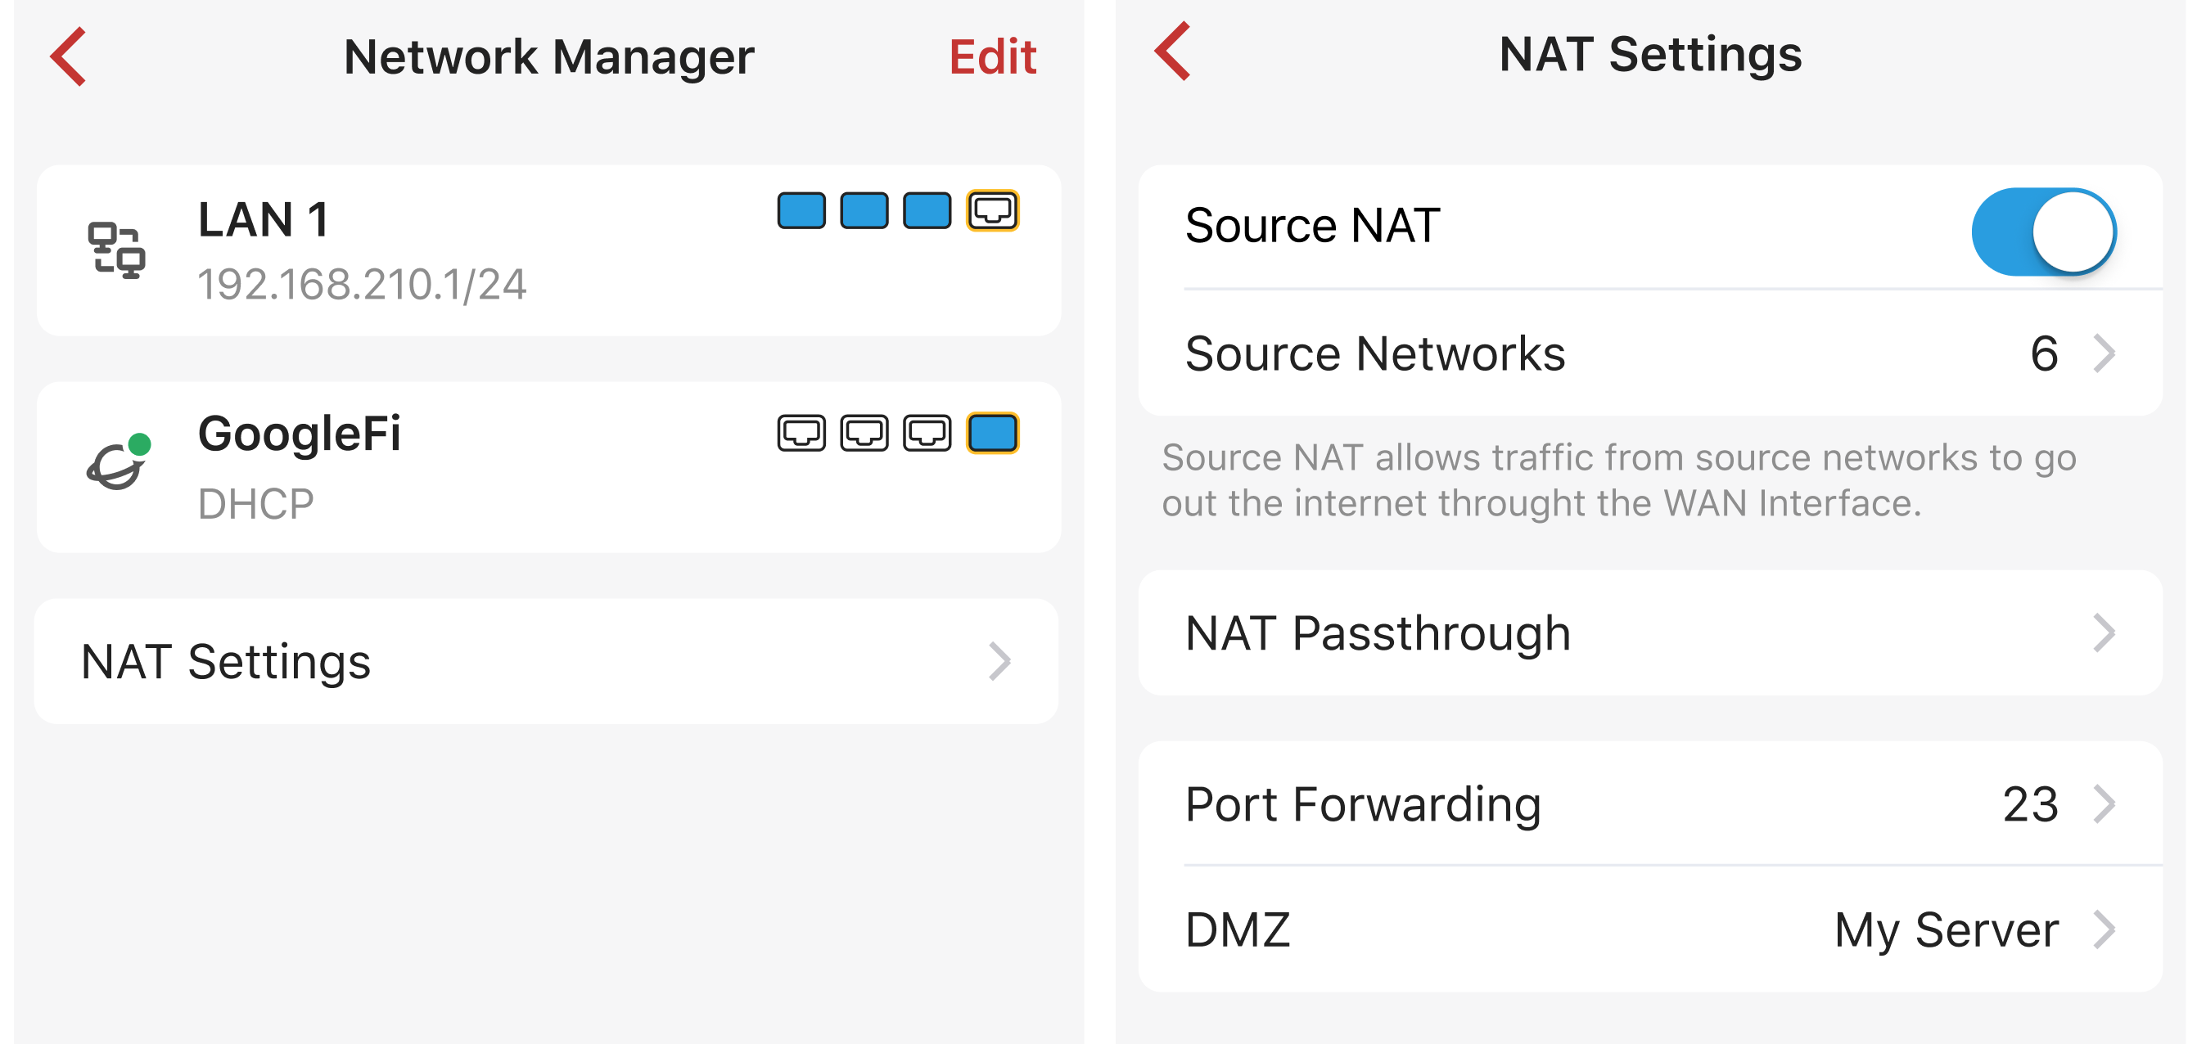
Task: Select blue fourth port of GoogleFi
Action: click(992, 433)
